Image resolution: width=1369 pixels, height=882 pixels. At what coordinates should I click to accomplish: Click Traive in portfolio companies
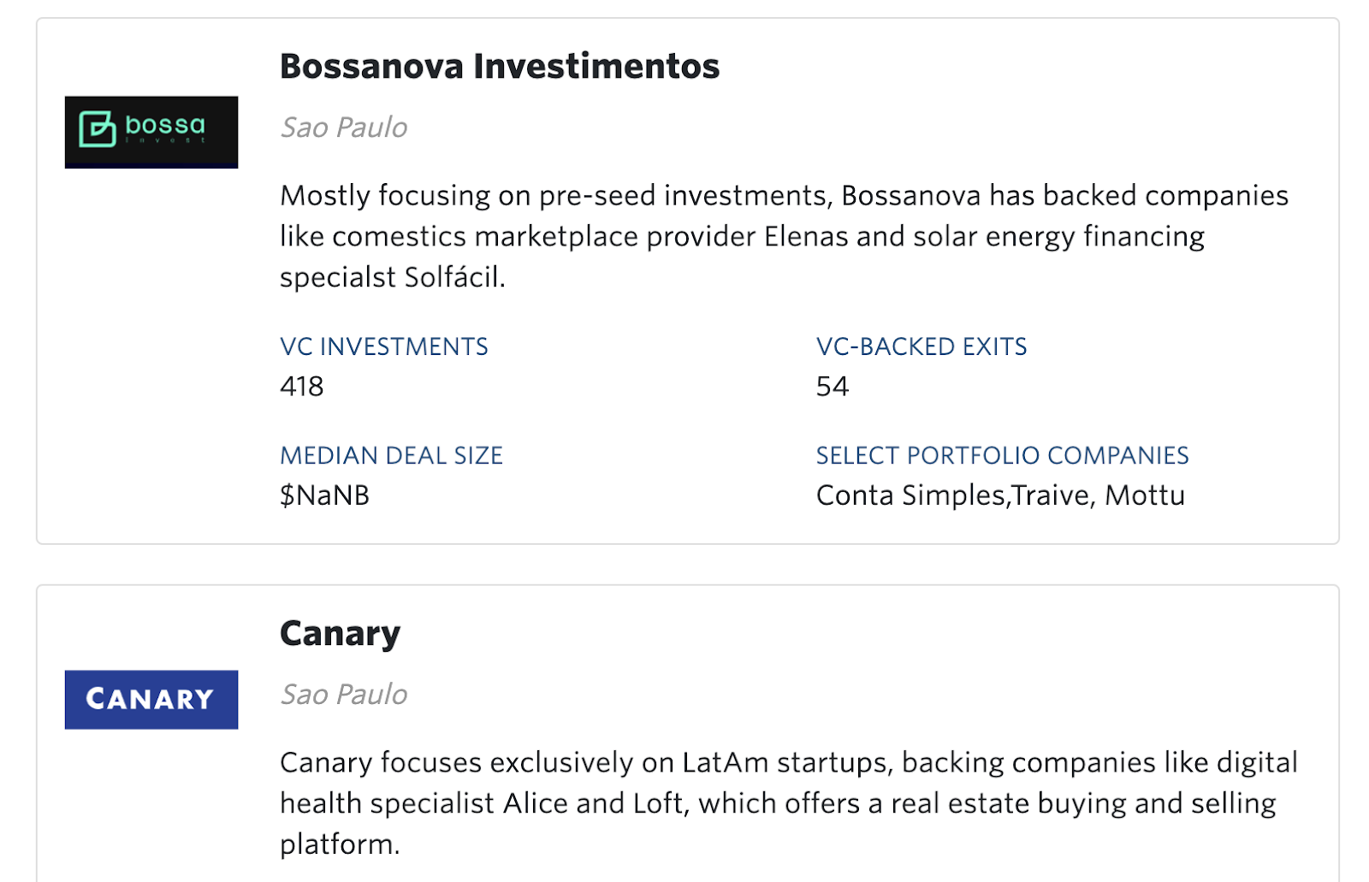tap(1052, 495)
